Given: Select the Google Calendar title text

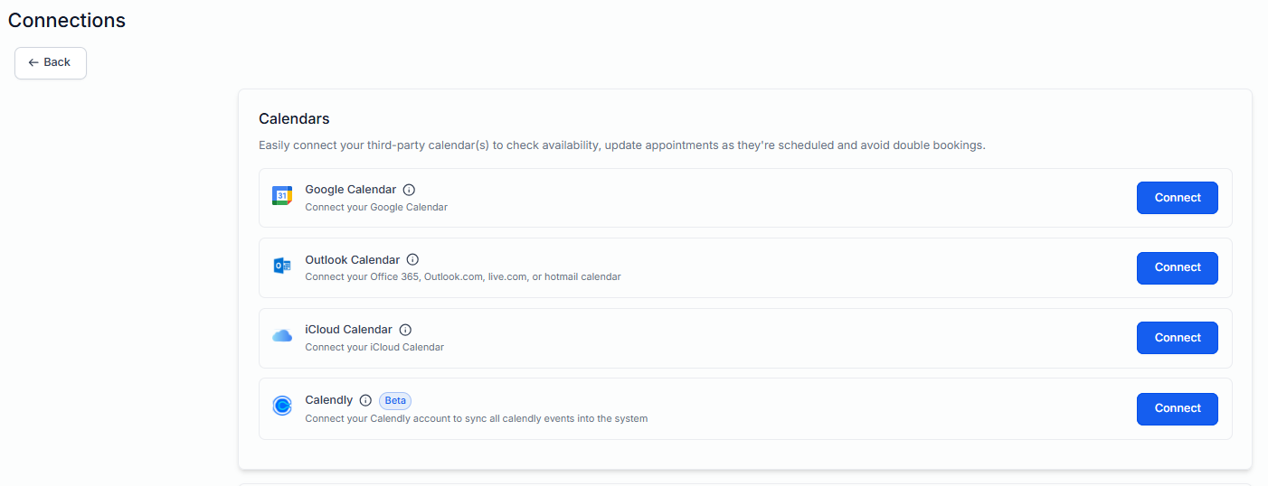Looking at the screenshot, I should click(x=351, y=190).
